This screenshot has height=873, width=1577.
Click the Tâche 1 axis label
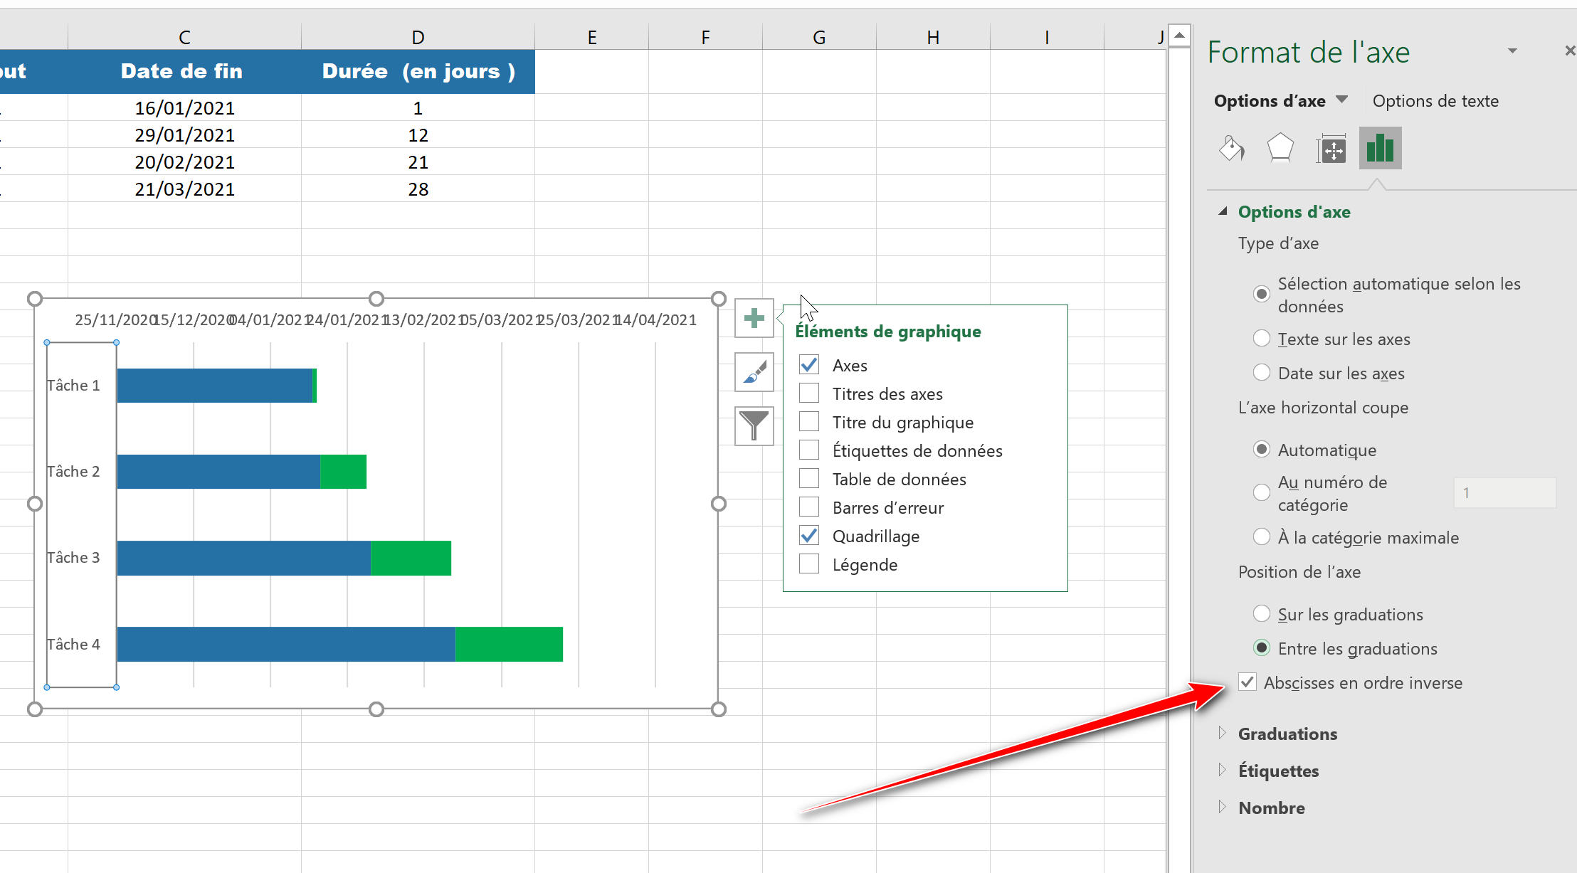[73, 385]
